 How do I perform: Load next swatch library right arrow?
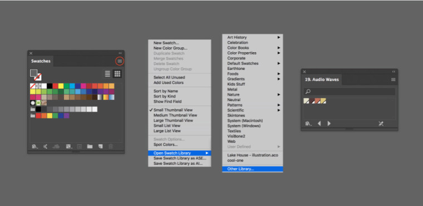329,124
